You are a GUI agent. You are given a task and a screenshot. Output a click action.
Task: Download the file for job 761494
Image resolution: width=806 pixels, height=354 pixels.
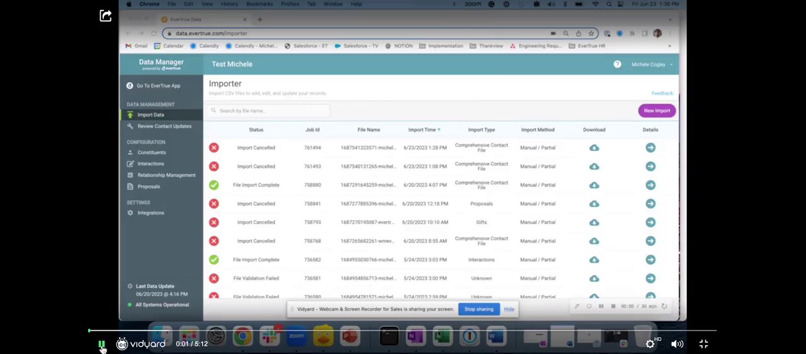[594, 147]
